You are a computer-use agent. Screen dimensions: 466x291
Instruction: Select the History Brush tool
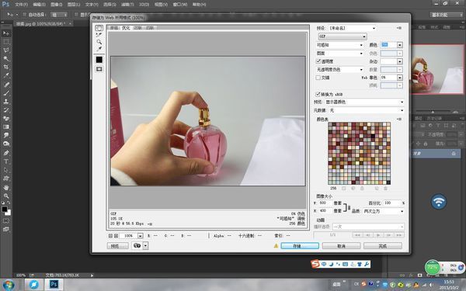coord(6,110)
